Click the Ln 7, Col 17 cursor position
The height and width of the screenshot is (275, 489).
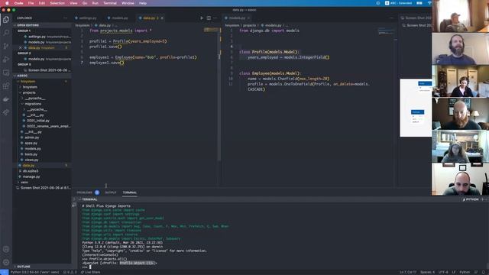[408, 272]
